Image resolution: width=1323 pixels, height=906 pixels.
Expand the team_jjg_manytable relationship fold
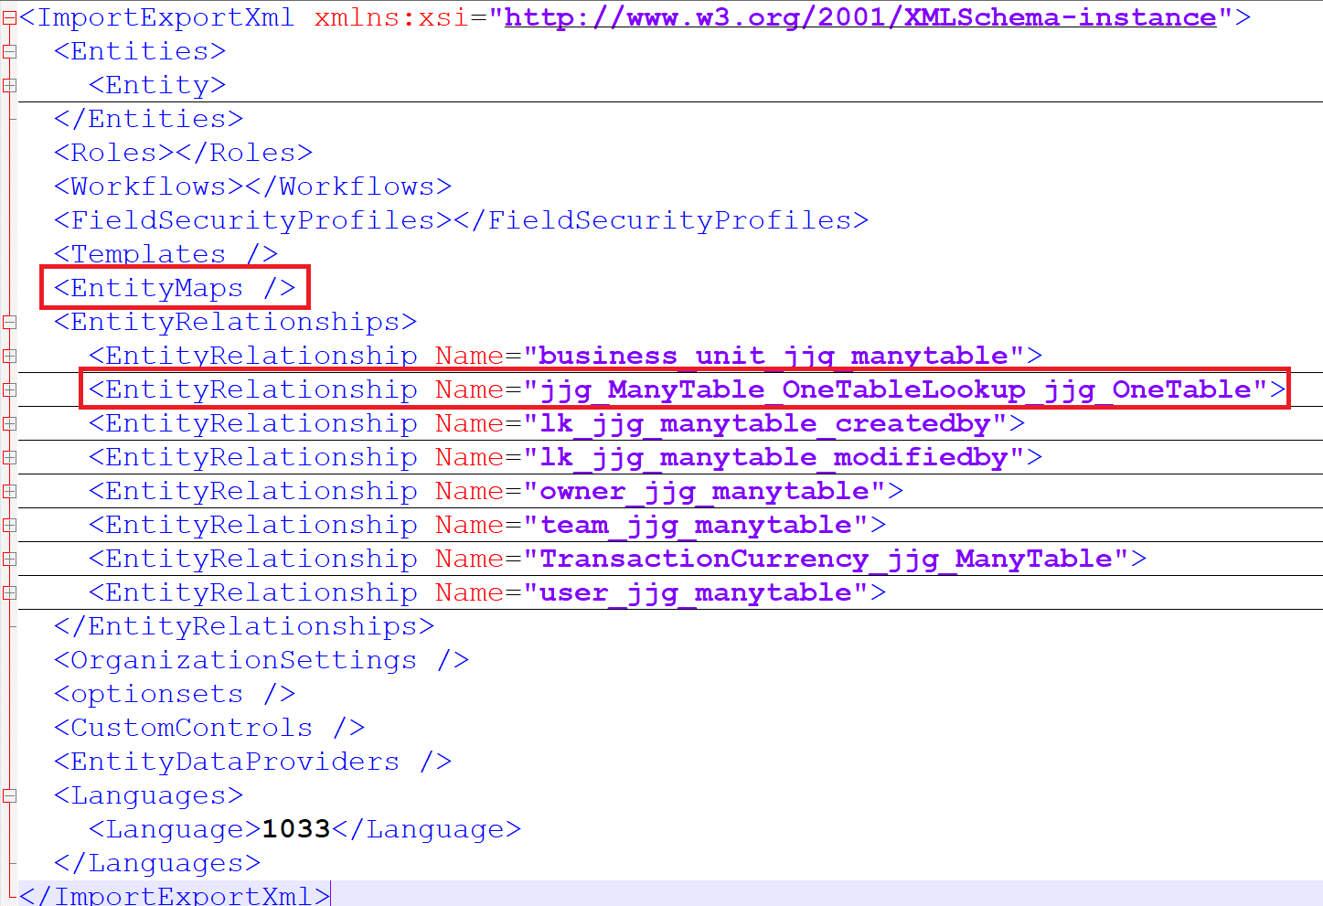coord(9,525)
